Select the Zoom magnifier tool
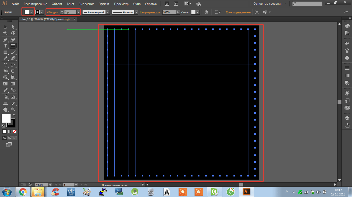 point(13,110)
